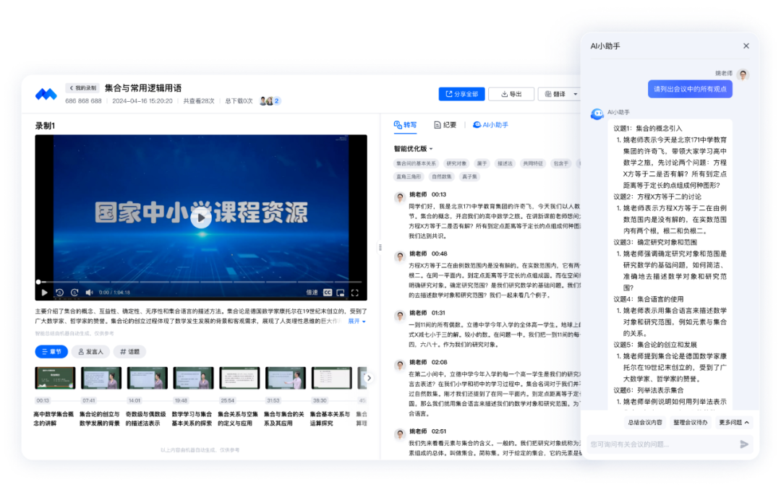Go back via 我的录制 button
This screenshot has height=492, width=781.
[82, 88]
